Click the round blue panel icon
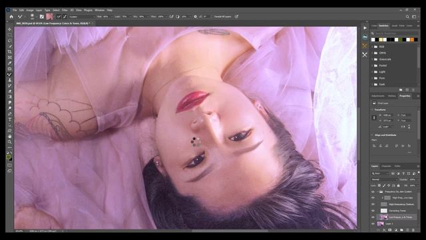Viewport: 426px width, 240px height. click(365, 37)
